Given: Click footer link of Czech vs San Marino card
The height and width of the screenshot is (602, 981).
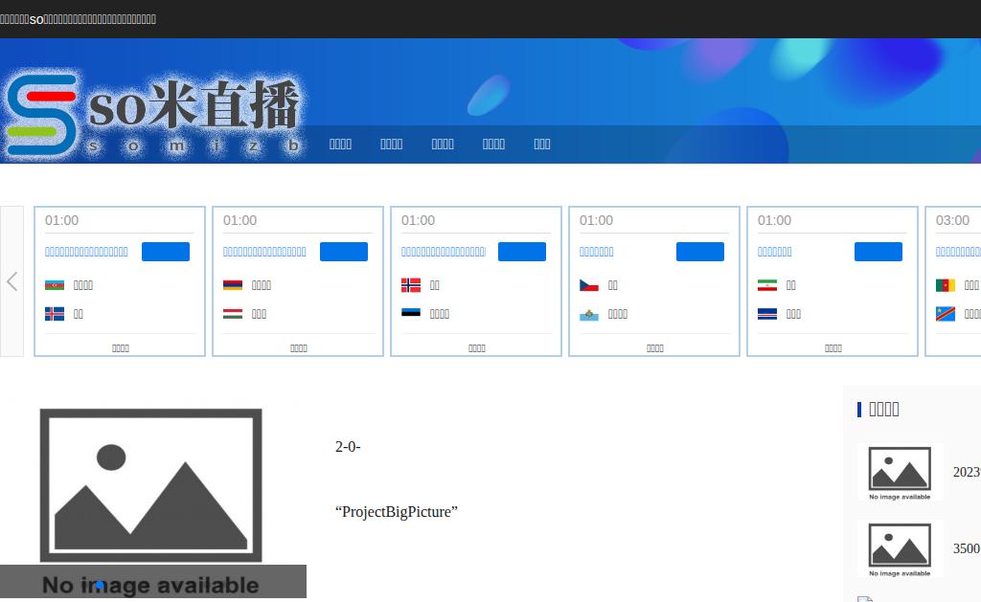Looking at the screenshot, I should coord(655,348).
